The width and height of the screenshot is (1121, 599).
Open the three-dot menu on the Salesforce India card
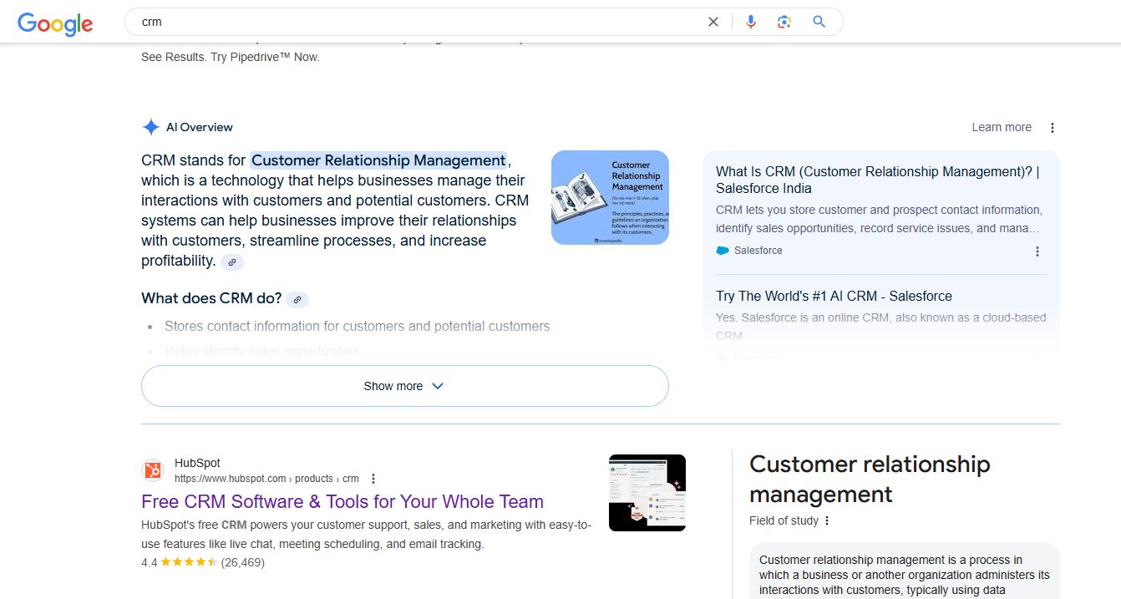click(1037, 251)
